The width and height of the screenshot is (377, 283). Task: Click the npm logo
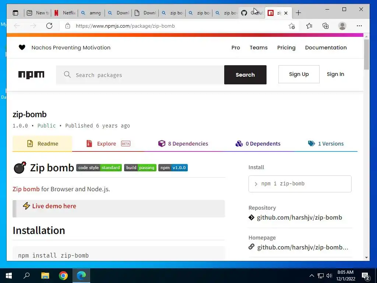31,75
